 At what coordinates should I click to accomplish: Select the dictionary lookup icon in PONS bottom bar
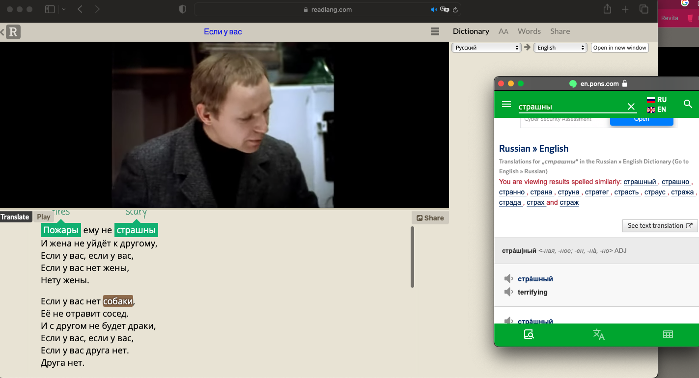(x=529, y=335)
